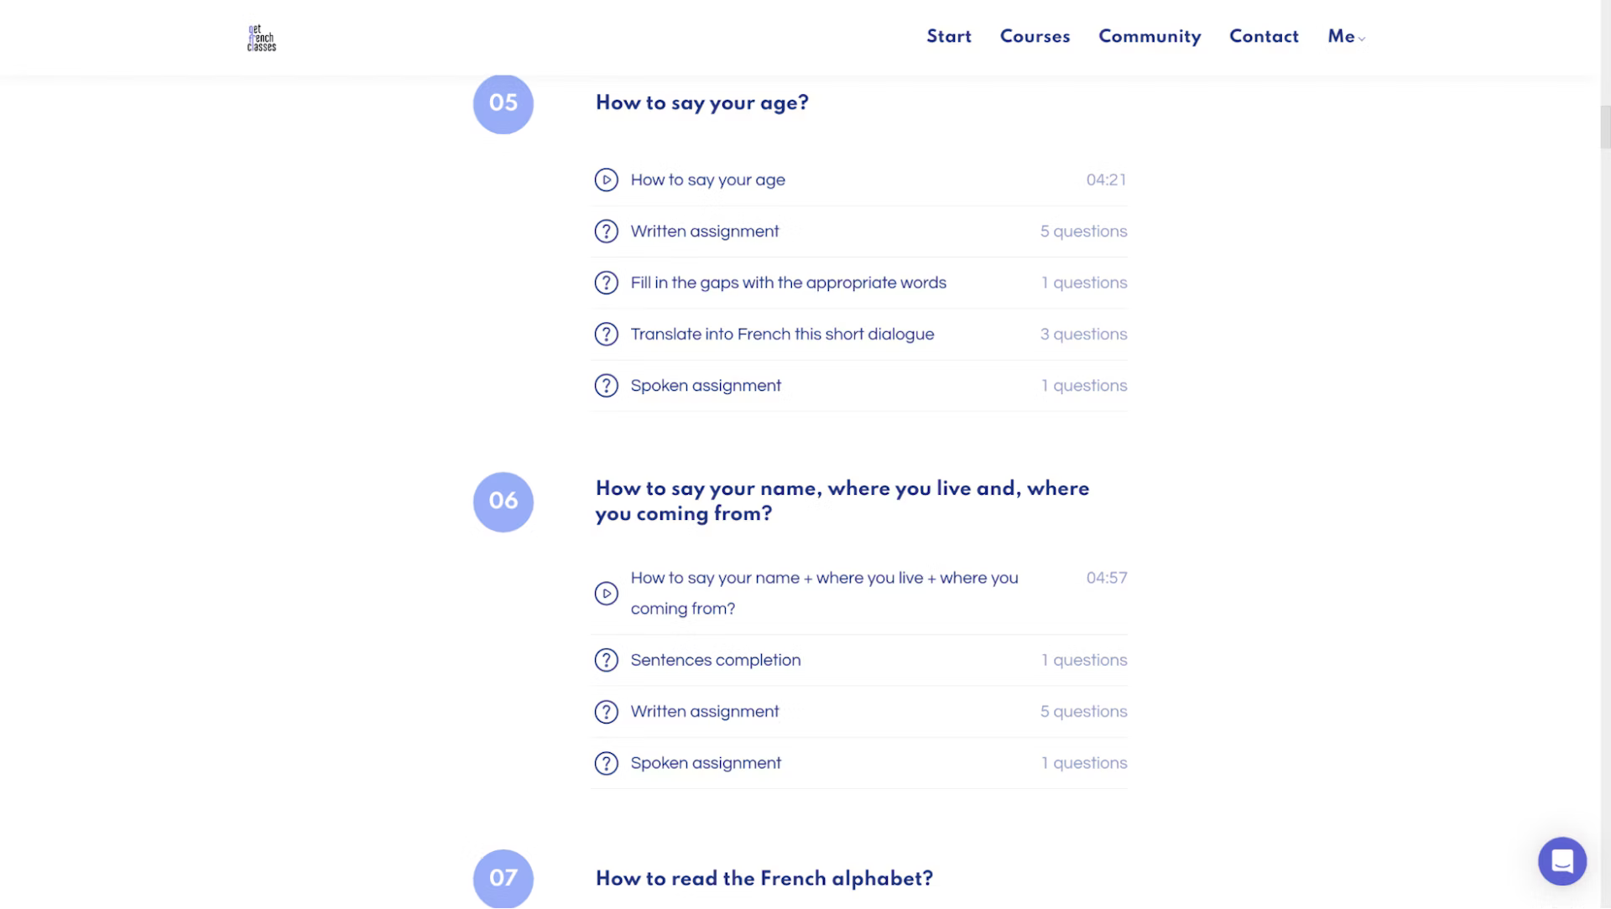Viewport: 1611px width, 909px height.
Task: Click question icon beside 'Sentences completion'
Action: [606, 661]
